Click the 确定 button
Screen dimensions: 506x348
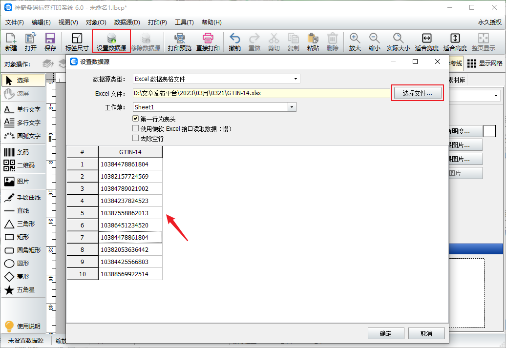385,333
